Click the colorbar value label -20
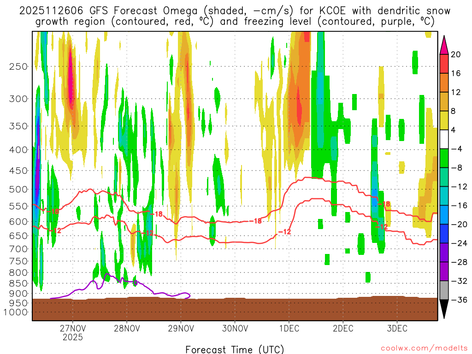Viewport: 472px width, 354px height. coord(459,224)
